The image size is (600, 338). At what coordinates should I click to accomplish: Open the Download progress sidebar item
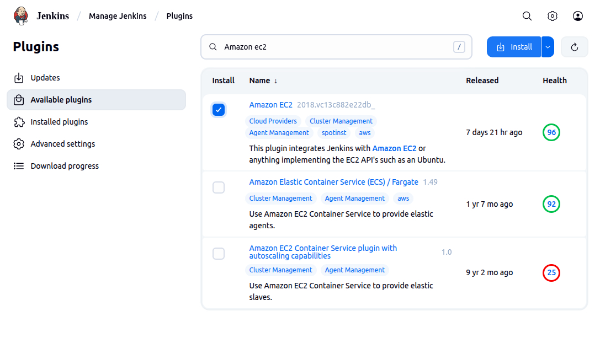coord(65,166)
